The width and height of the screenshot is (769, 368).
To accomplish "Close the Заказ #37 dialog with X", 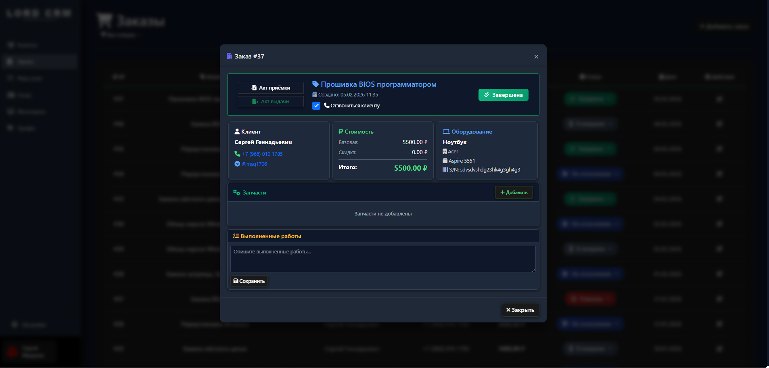I will (536, 57).
